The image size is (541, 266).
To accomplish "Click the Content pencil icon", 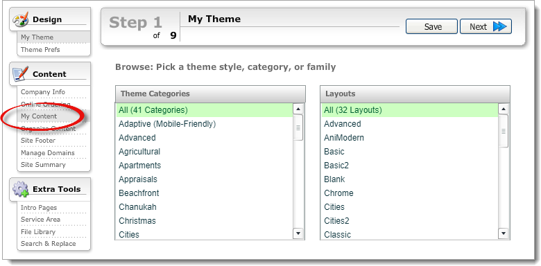I will pyautogui.click(x=20, y=74).
